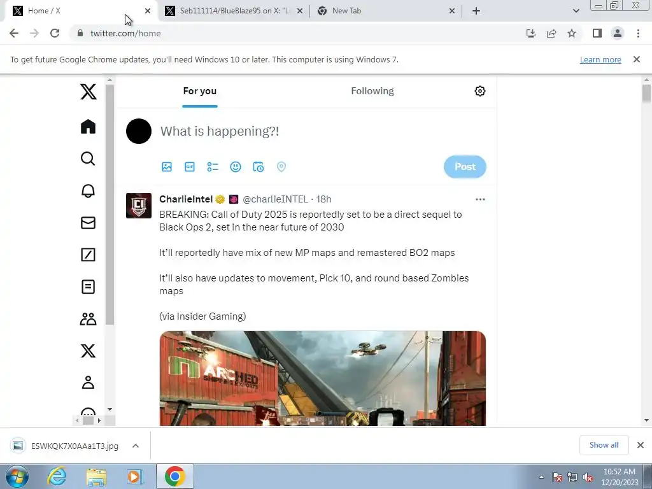Viewport: 652px width, 489px height.
Task: Open Chrome three-dot menu
Action: (638, 33)
